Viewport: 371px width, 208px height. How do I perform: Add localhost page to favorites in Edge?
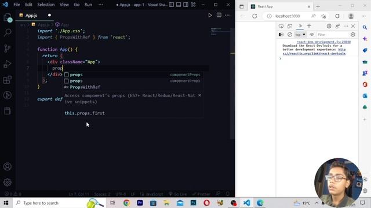click(x=323, y=16)
